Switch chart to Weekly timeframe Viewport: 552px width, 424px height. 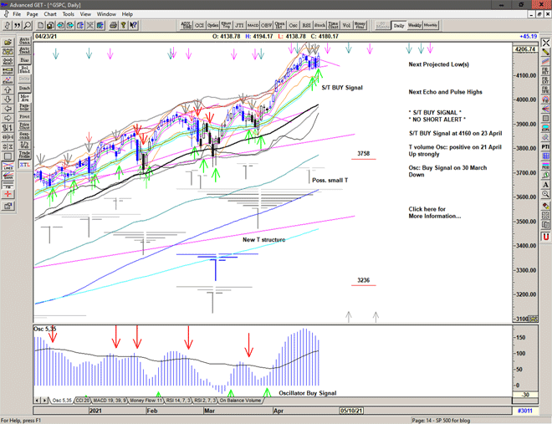pyautogui.click(x=414, y=25)
